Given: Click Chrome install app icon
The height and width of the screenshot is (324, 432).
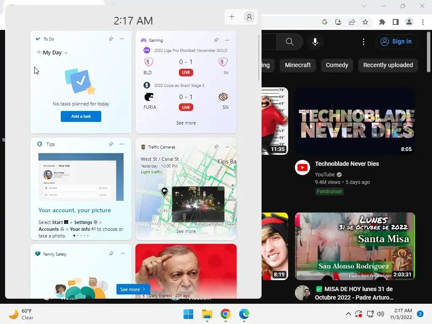Looking at the screenshot, I should (338, 22).
